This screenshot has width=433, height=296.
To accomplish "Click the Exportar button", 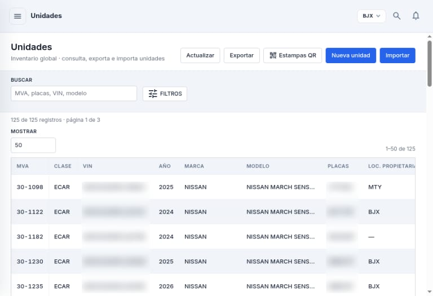I will (242, 55).
